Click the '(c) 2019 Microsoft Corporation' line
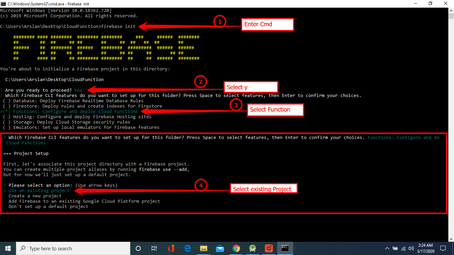 point(69,16)
